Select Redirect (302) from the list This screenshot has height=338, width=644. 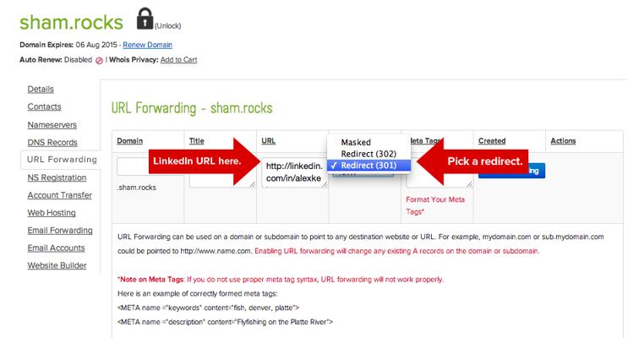(369, 154)
